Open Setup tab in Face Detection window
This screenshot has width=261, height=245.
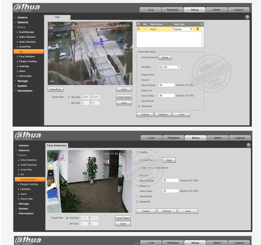[x=195, y=138]
